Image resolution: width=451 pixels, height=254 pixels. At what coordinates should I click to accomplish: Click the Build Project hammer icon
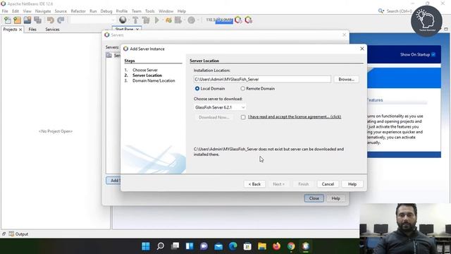coord(135,20)
